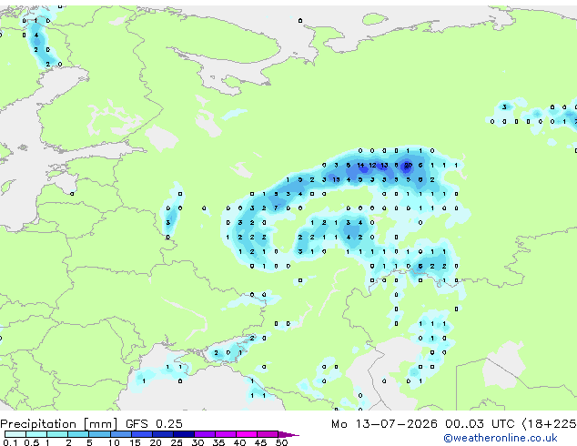Click the '14' precipitation value on the map
The image size is (577, 446).
[360, 166]
